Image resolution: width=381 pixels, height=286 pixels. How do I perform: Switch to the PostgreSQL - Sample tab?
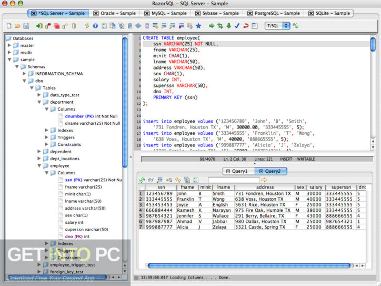tap(274, 13)
